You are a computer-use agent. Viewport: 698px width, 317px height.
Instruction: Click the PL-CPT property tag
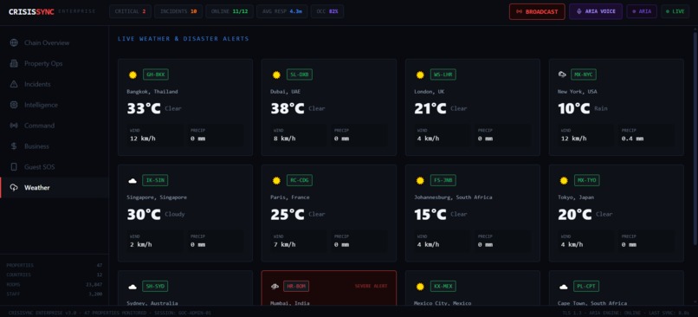point(586,287)
